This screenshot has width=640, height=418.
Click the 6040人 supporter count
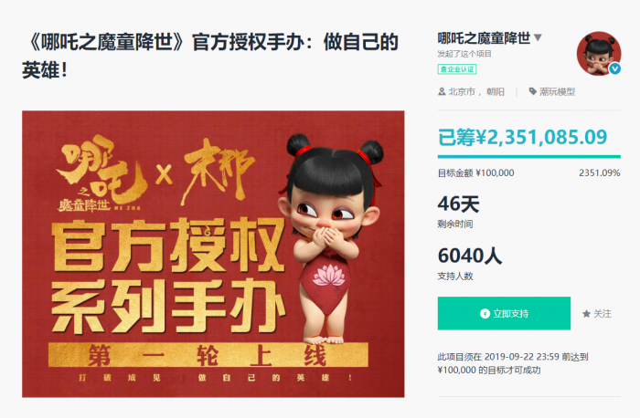click(470, 256)
